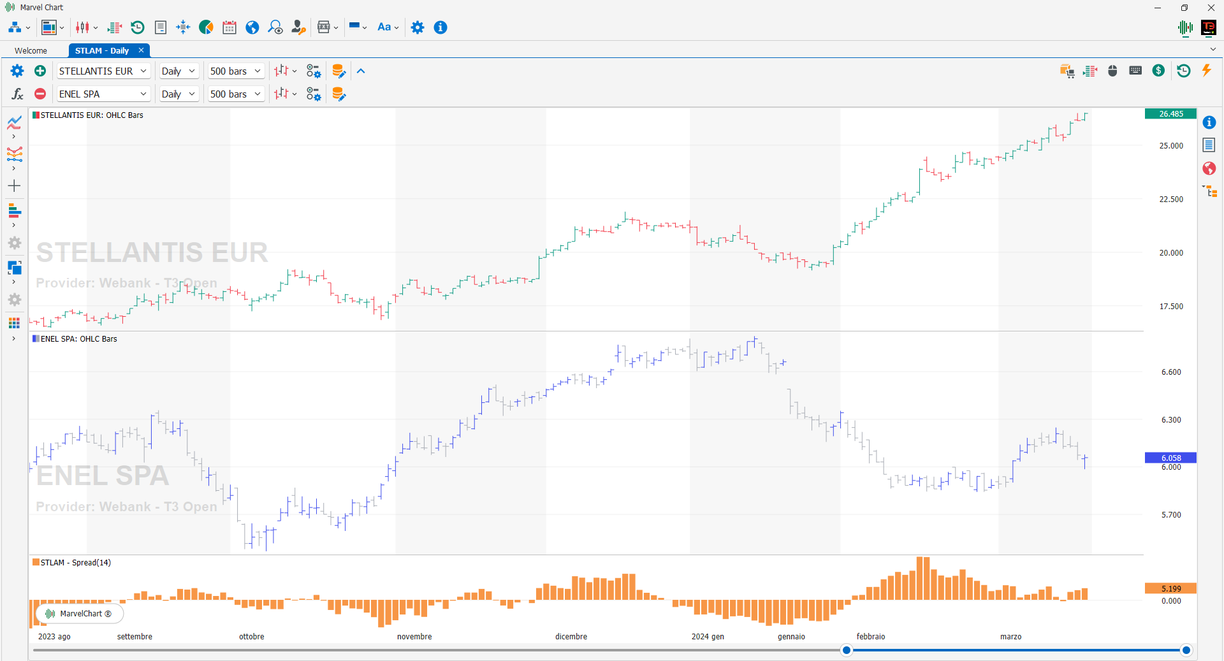Viewport: 1224px width, 661px height.
Task: Open OHLC bar style dropdown on ENEL SPA row
Action: (x=285, y=94)
